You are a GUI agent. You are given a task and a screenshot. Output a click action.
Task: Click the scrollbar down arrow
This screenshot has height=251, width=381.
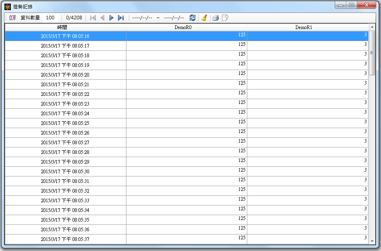tap(372, 241)
